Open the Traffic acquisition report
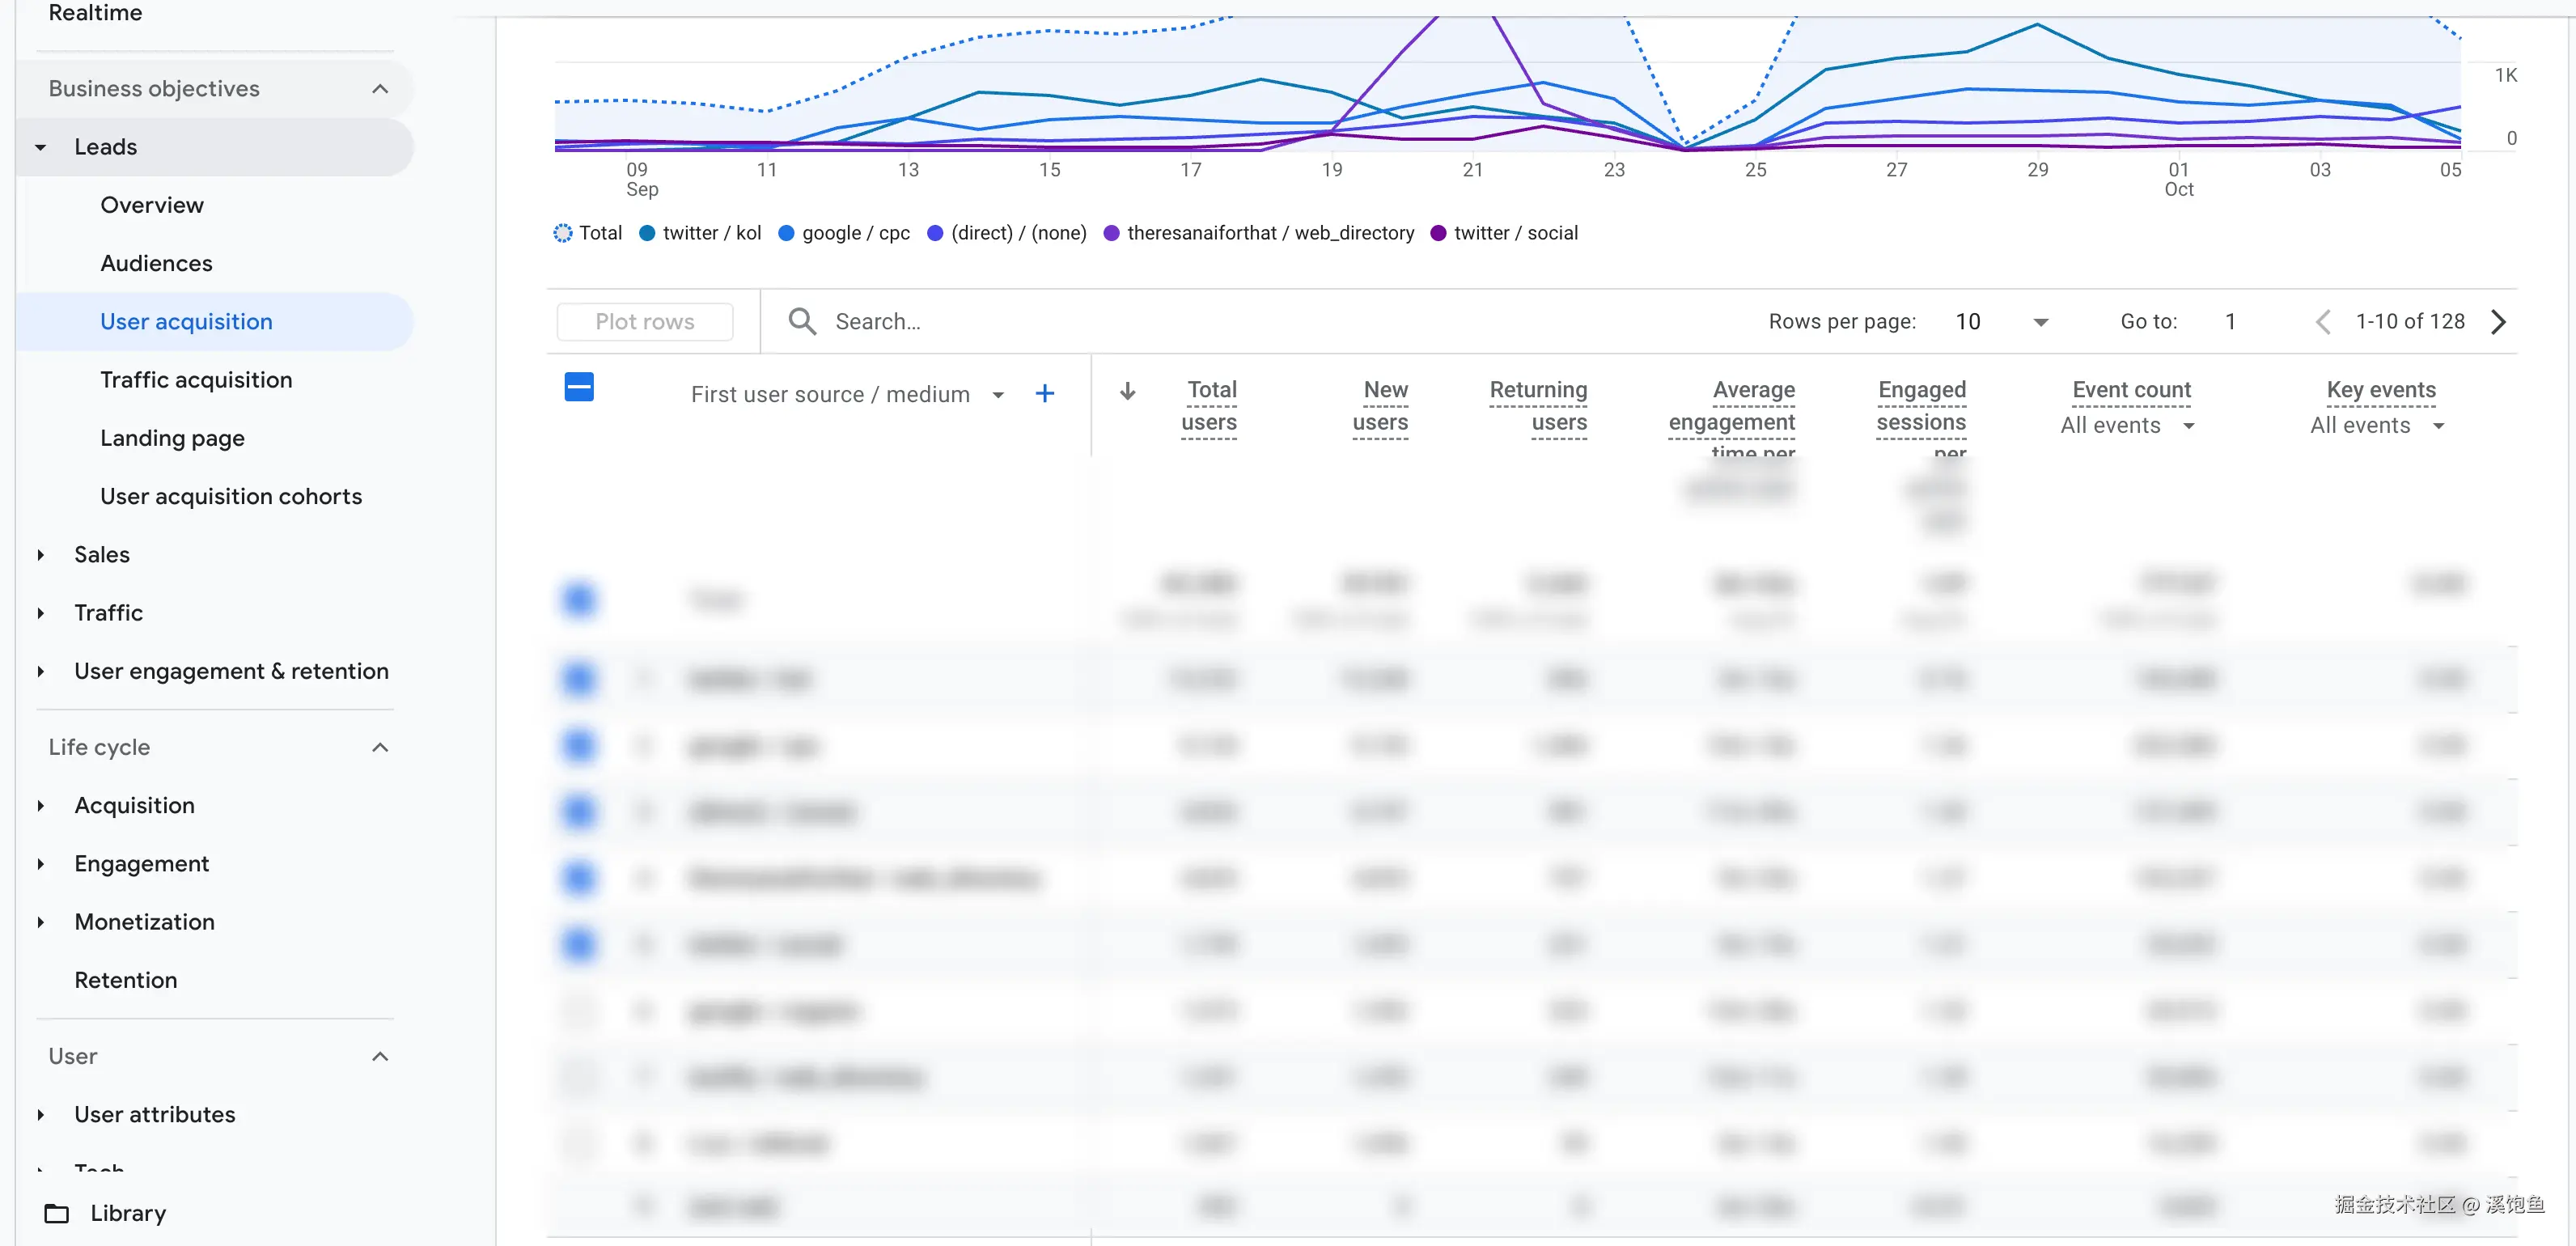 [x=196, y=380]
